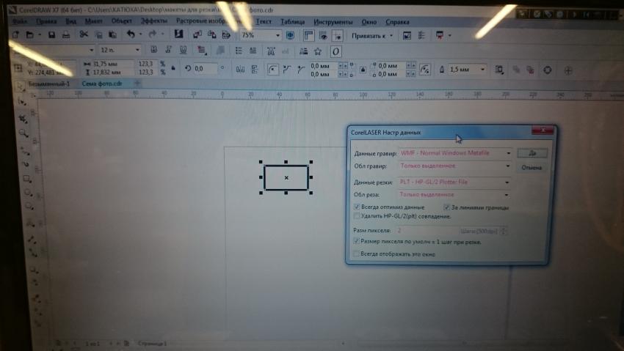The image size is (624, 351).
Task: Click the Cut scissors icon
Action: click(84, 34)
